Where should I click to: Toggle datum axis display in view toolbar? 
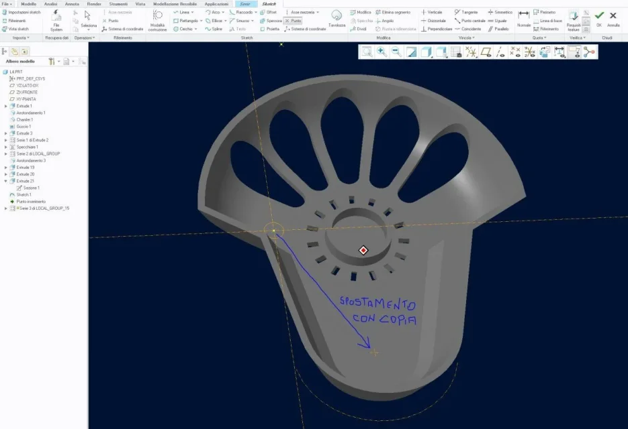(x=500, y=52)
